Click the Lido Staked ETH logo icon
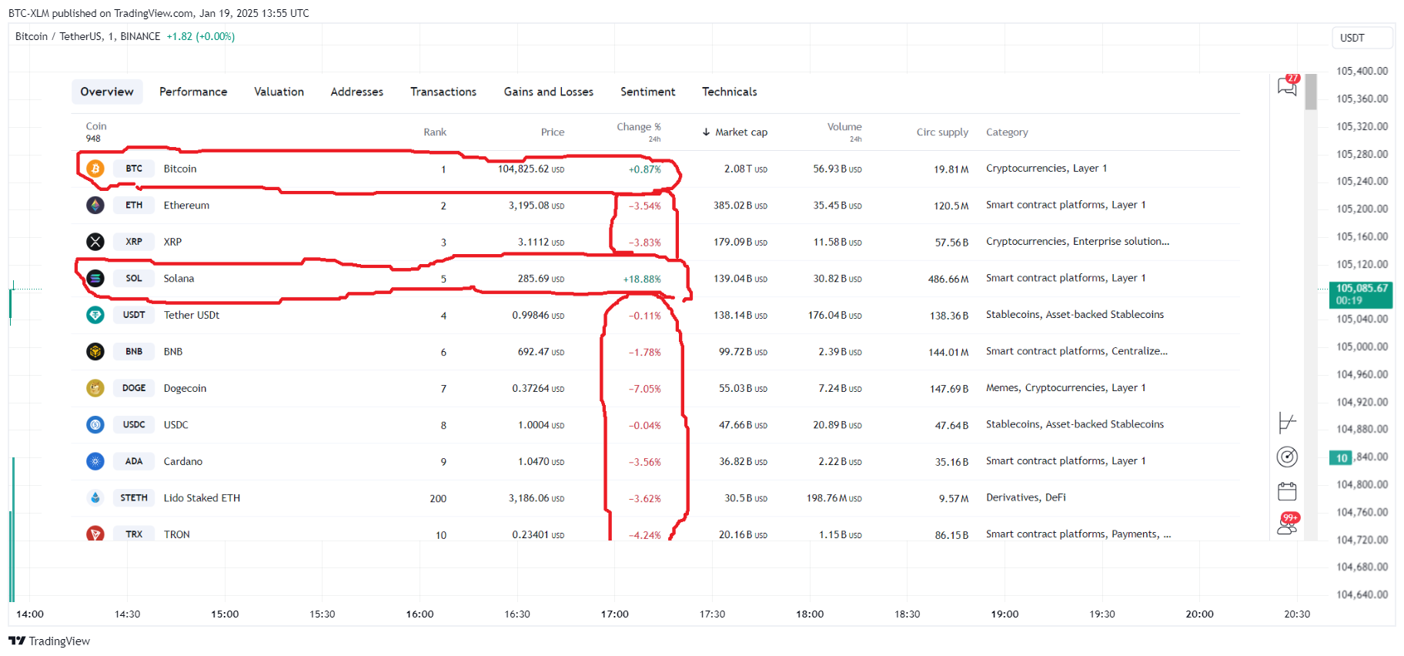The width and height of the screenshot is (1404, 656). tap(95, 498)
